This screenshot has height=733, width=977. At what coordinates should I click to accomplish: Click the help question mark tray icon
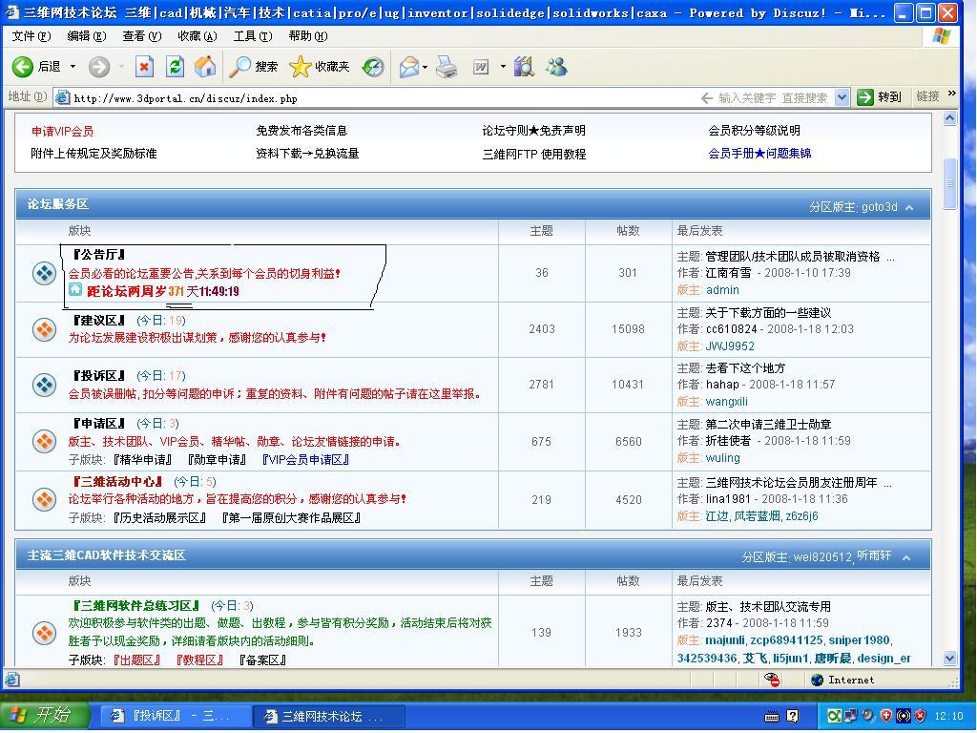pyautogui.click(x=793, y=716)
